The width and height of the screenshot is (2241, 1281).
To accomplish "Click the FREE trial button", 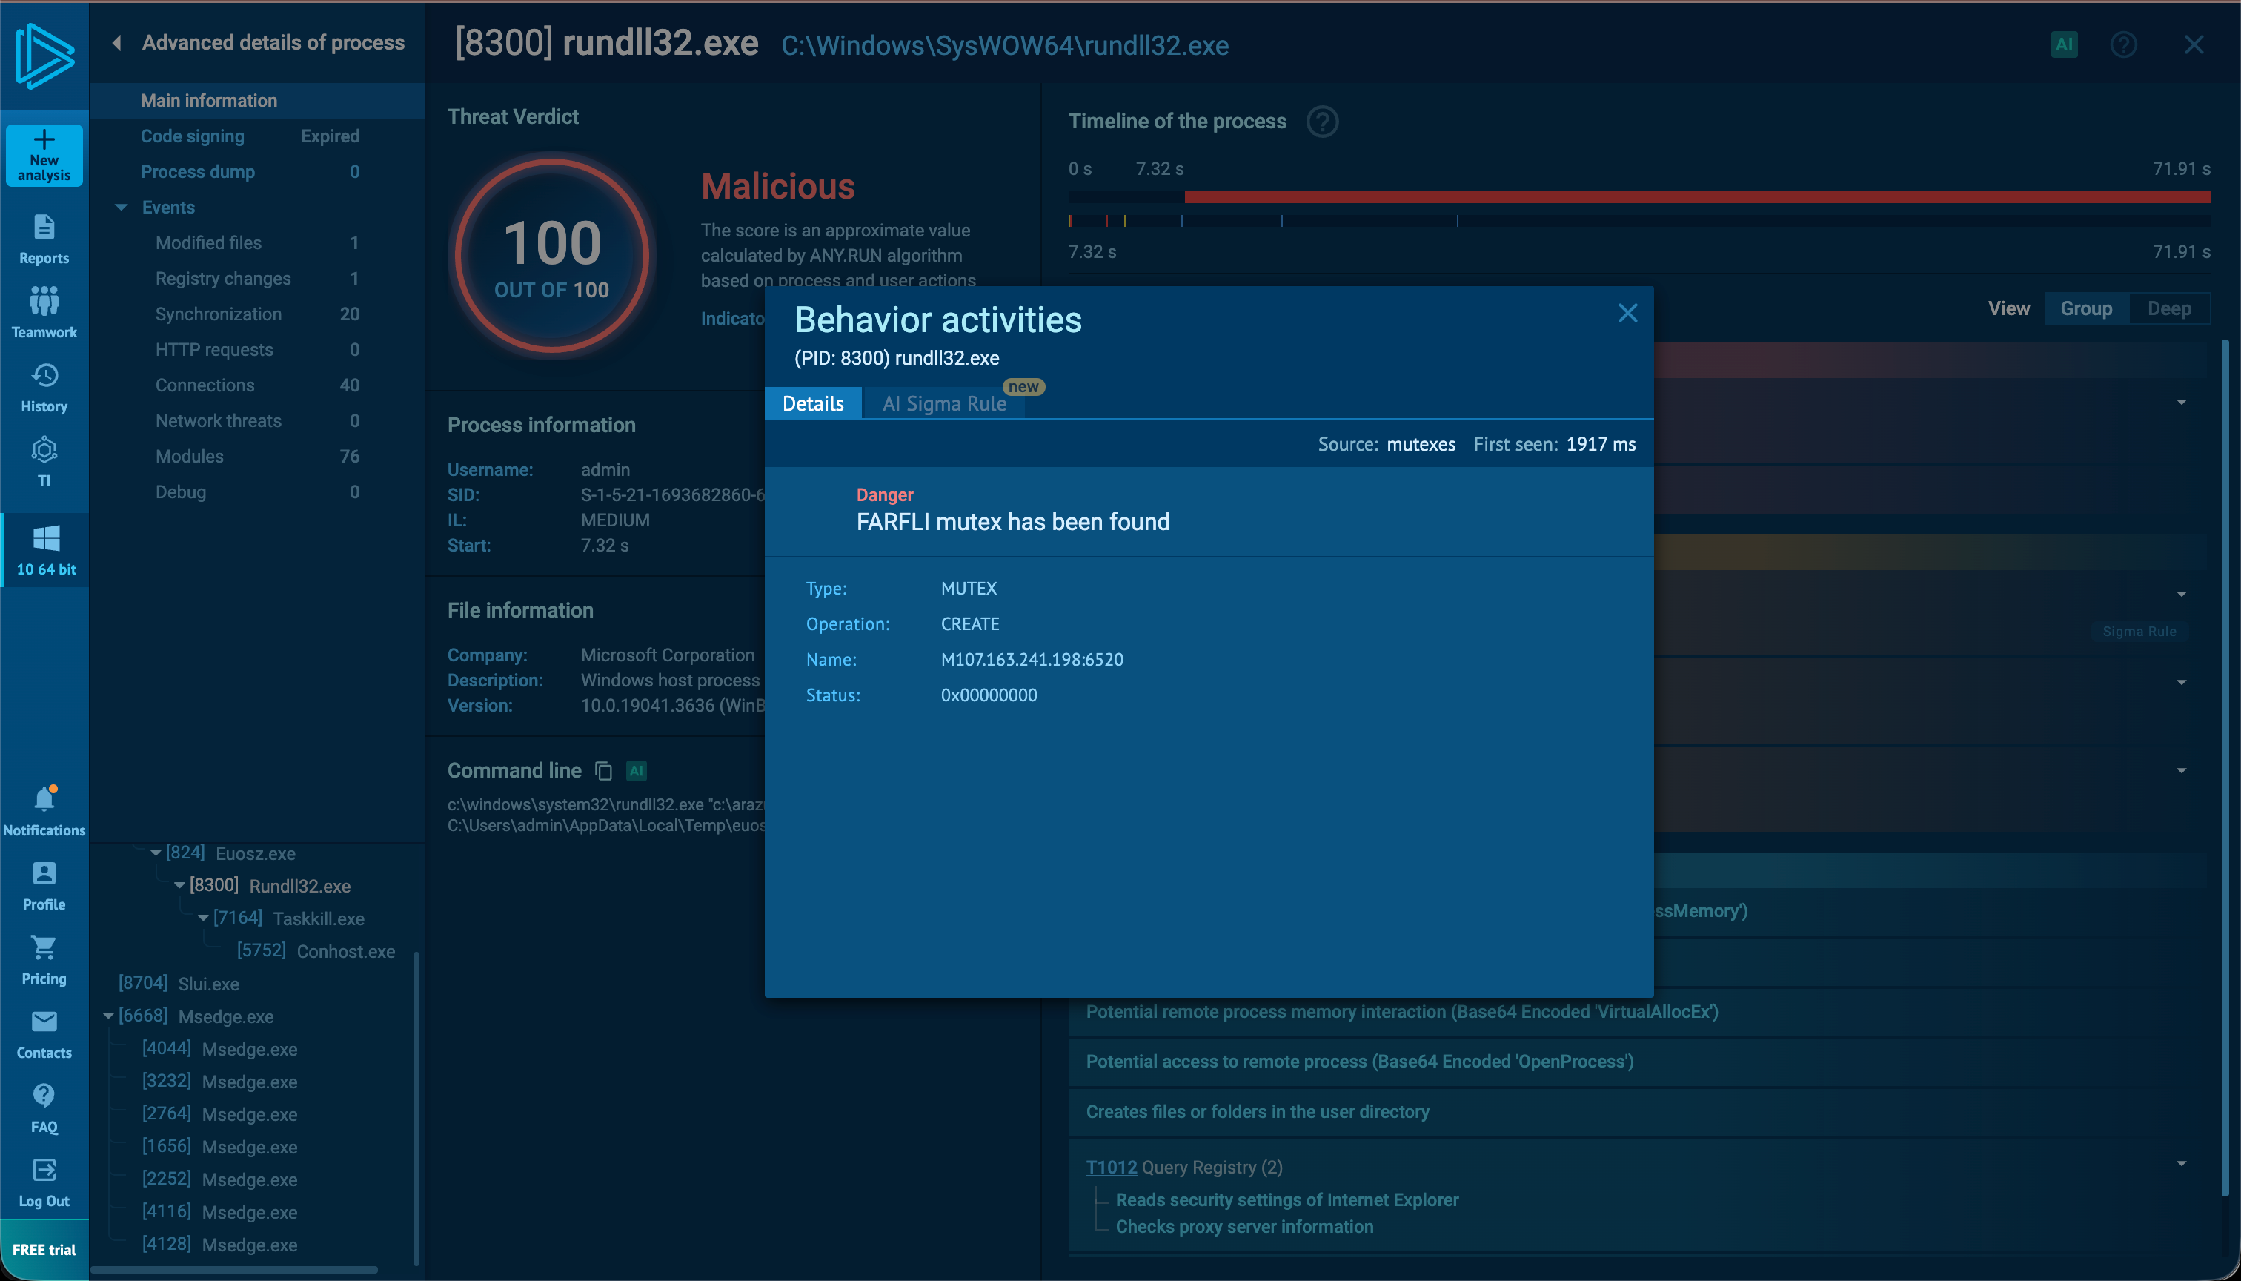I will pyautogui.click(x=44, y=1249).
